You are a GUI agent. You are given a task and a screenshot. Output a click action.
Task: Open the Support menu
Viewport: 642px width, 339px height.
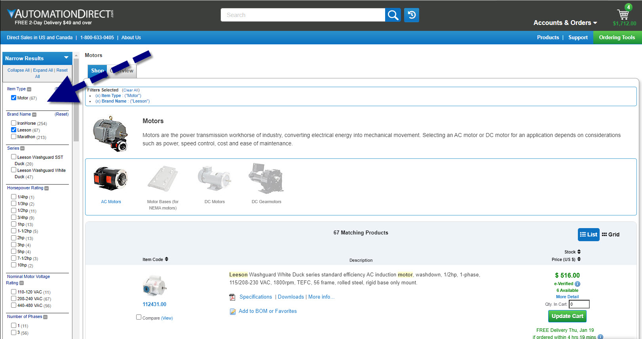(578, 37)
